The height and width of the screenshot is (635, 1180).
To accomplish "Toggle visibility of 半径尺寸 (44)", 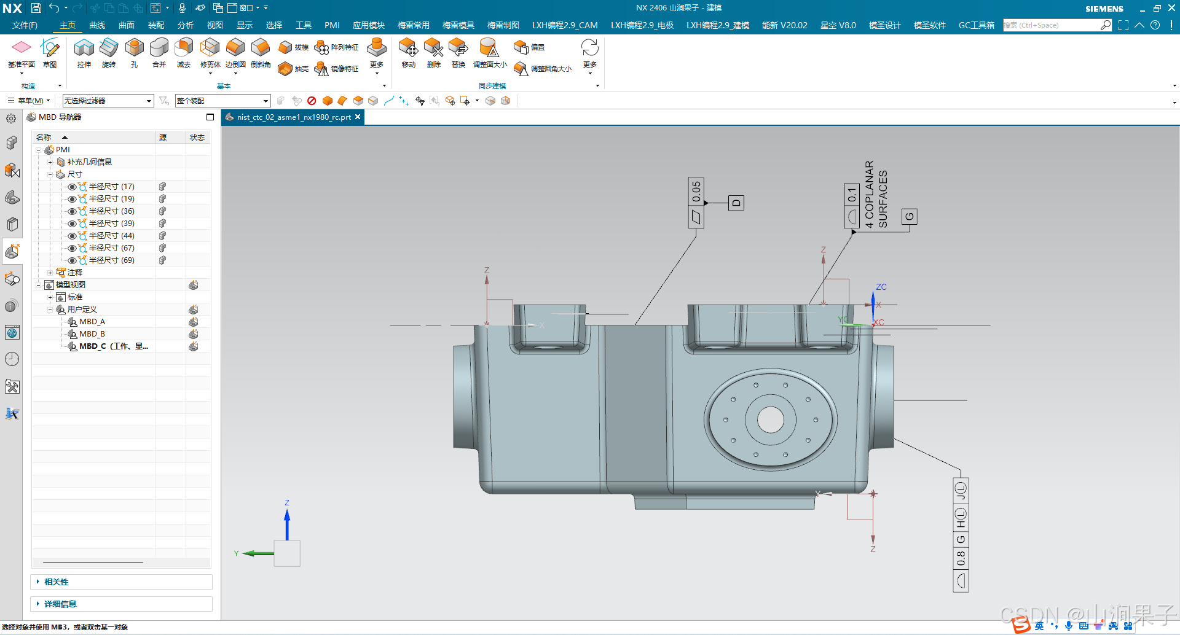I will [72, 236].
